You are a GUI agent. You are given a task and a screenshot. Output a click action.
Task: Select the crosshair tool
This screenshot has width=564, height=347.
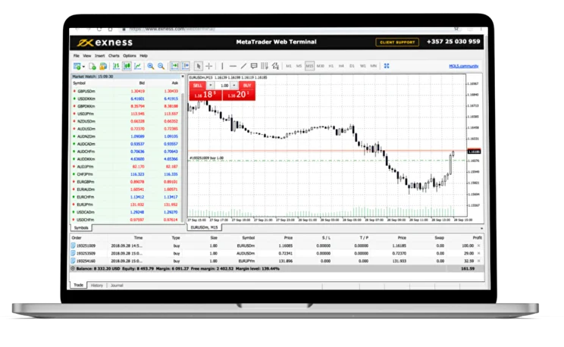208,66
